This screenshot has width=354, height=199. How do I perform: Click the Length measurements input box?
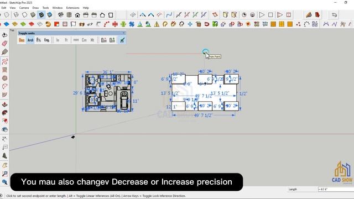point(336,189)
